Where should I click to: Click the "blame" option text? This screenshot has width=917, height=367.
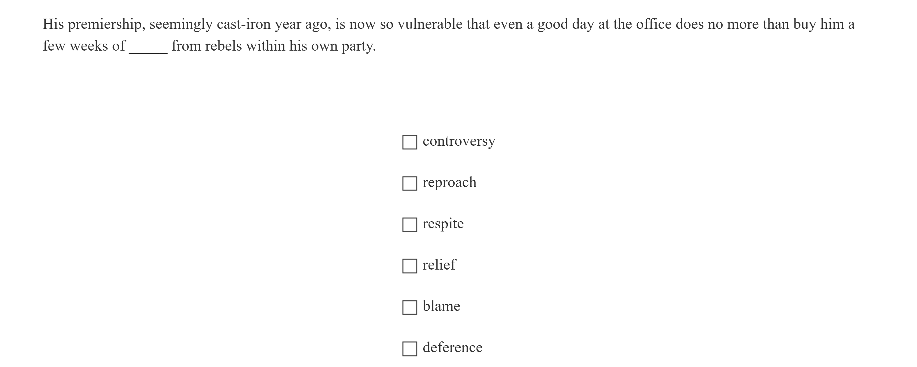[441, 306]
